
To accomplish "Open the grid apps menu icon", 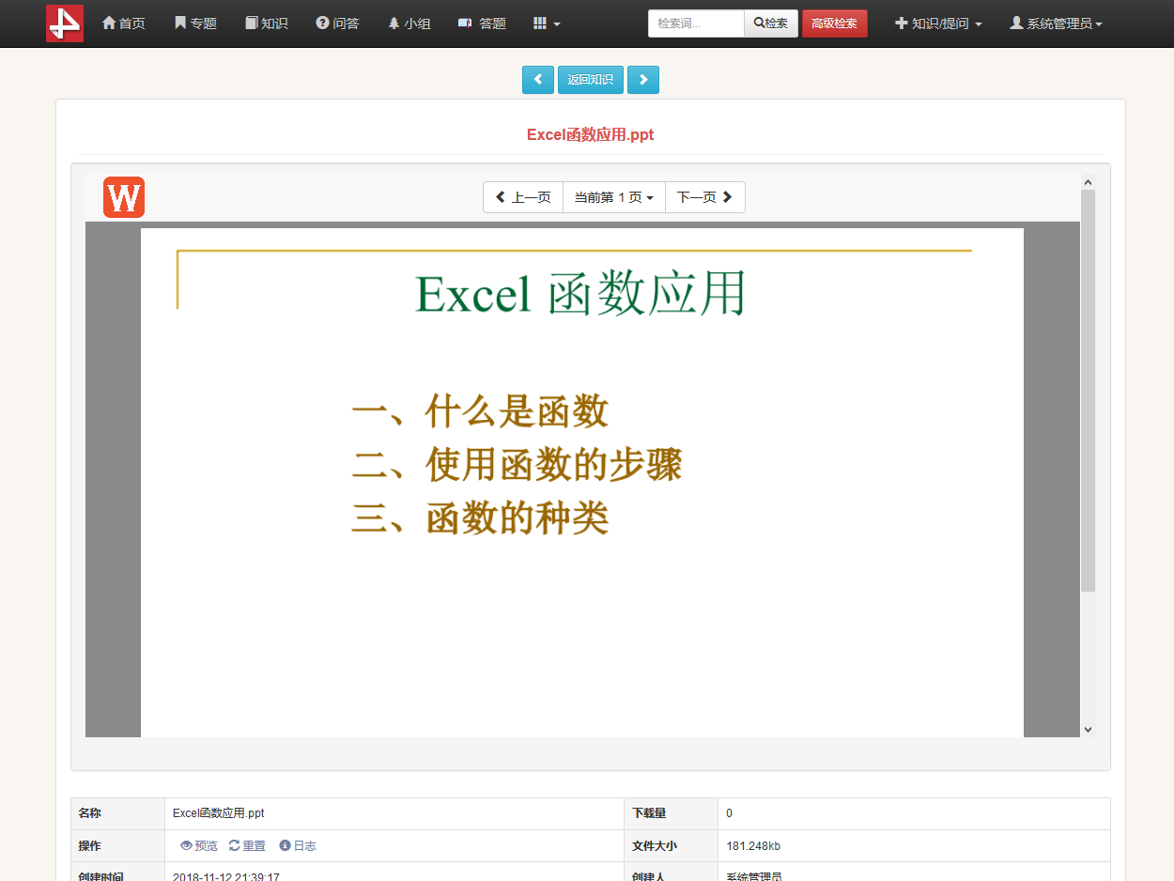I will [546, 23].
